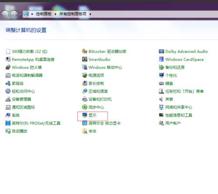
Task: Open the 键盘 text link
Action: (169, 83)
